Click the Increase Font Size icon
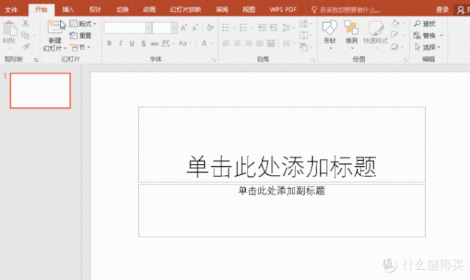This screenshot has width=470, height=280. tap(184, 28)
